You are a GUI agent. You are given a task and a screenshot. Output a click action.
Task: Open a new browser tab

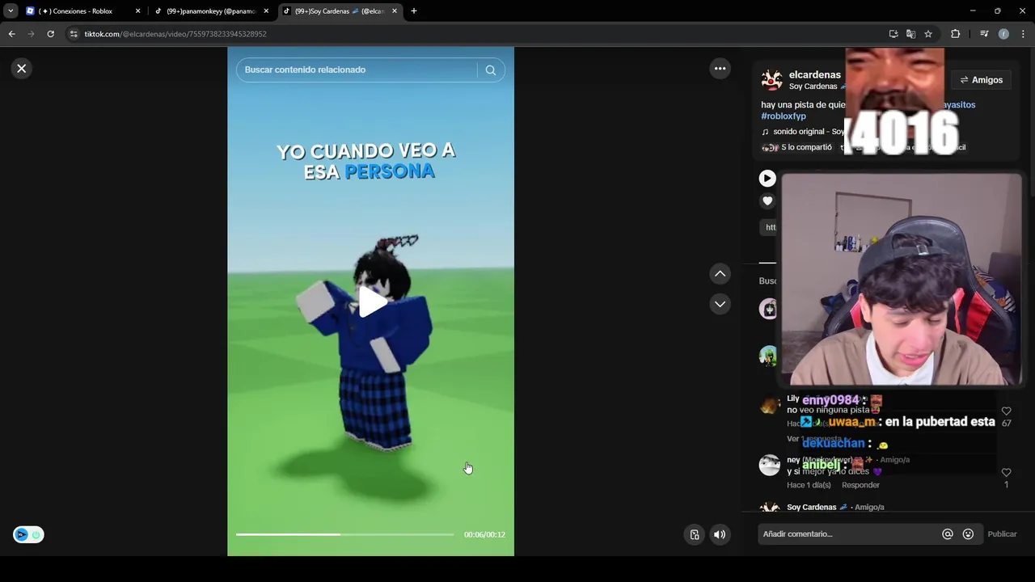(x=414, y=11)
